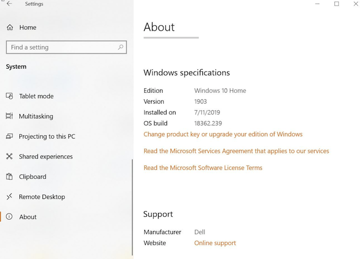
Task: Select the Clipboard settings page
Action: (32, 177)
